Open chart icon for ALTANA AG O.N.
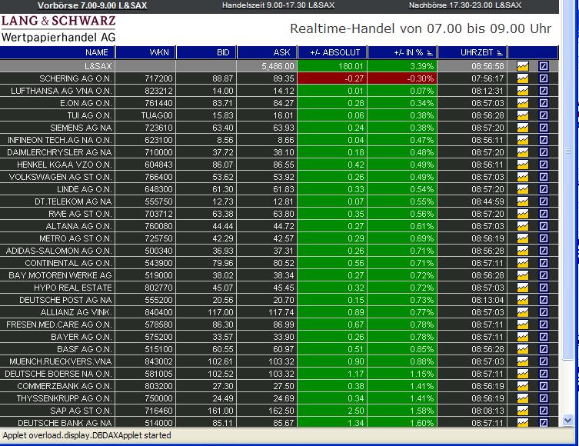Screen dimensions: 579x446 tap(523, 226)
